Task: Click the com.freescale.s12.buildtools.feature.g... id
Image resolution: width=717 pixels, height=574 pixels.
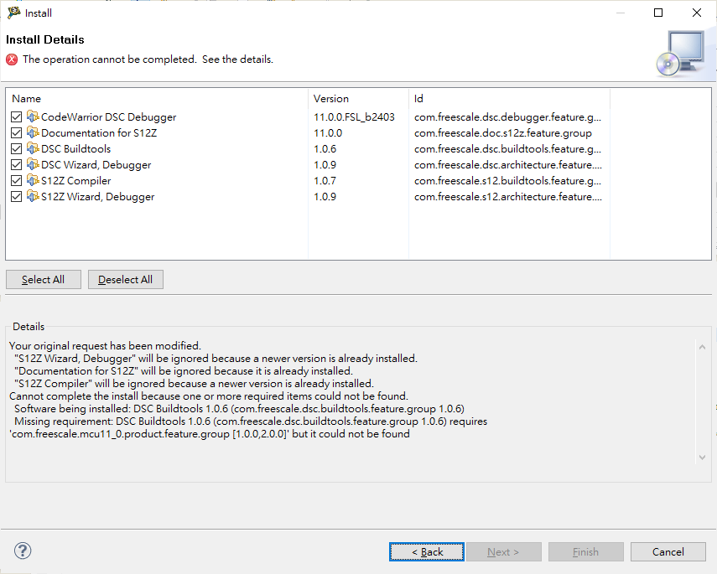Action: (x=507, y=180)
